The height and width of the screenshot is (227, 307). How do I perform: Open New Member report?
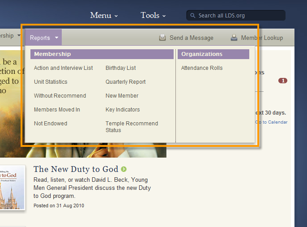tap(122, 95)
